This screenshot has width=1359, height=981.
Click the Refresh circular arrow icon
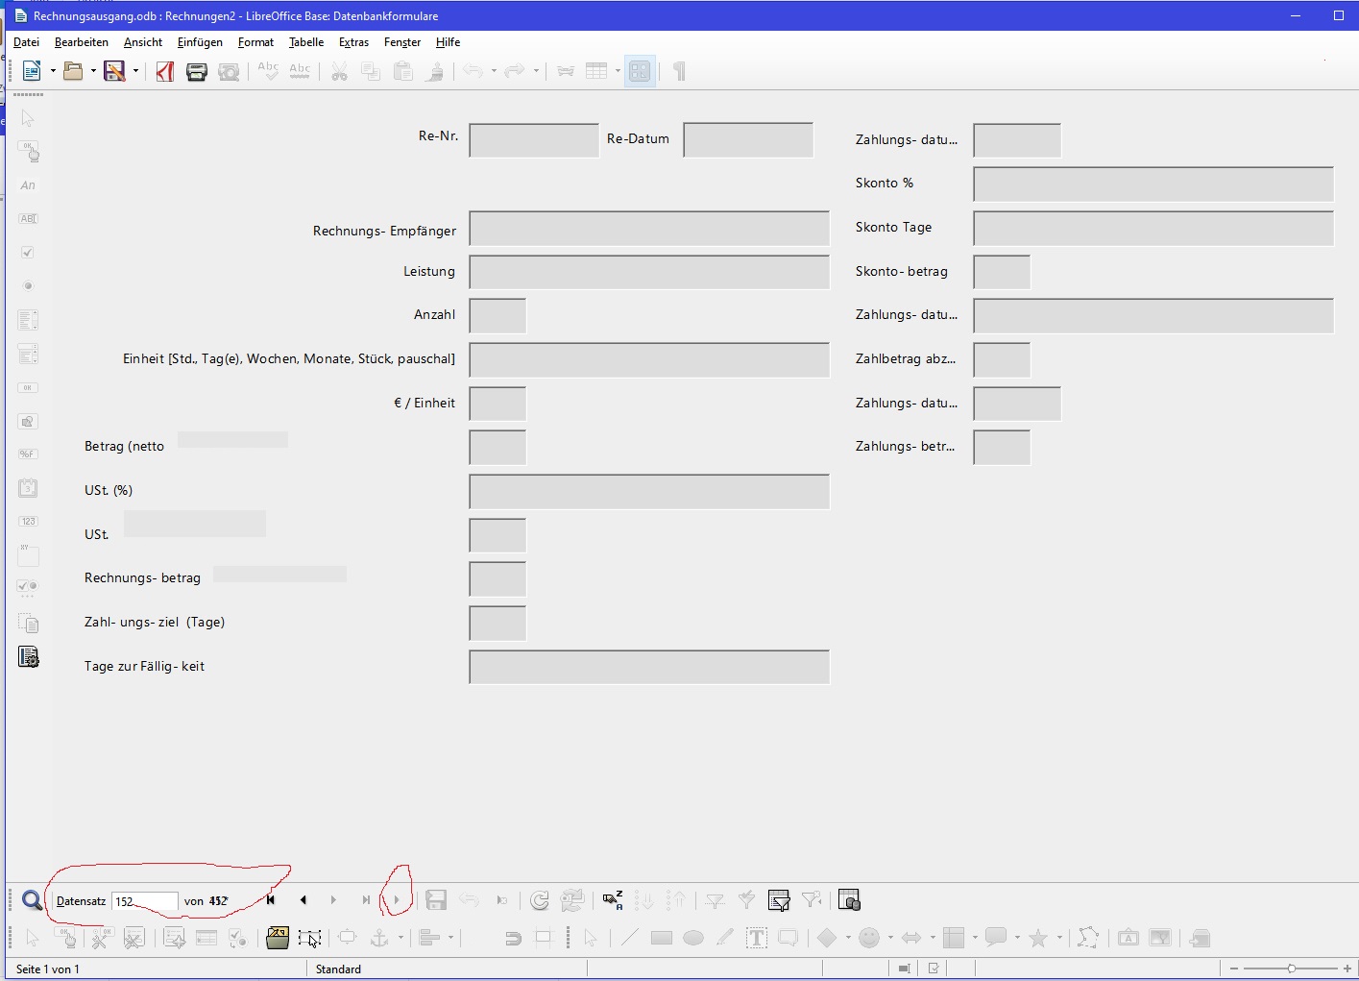(x=540, y=900)
